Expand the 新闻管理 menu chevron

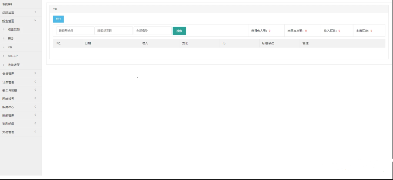(x=35, y=115)
